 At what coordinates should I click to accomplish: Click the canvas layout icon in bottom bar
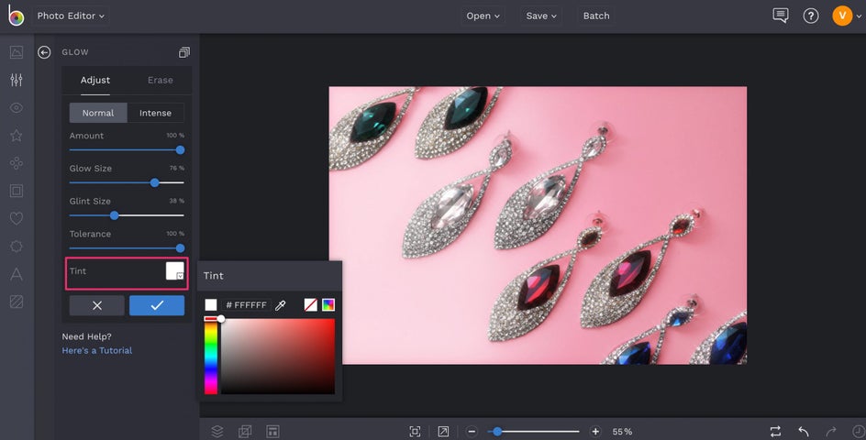coord(272,431)
